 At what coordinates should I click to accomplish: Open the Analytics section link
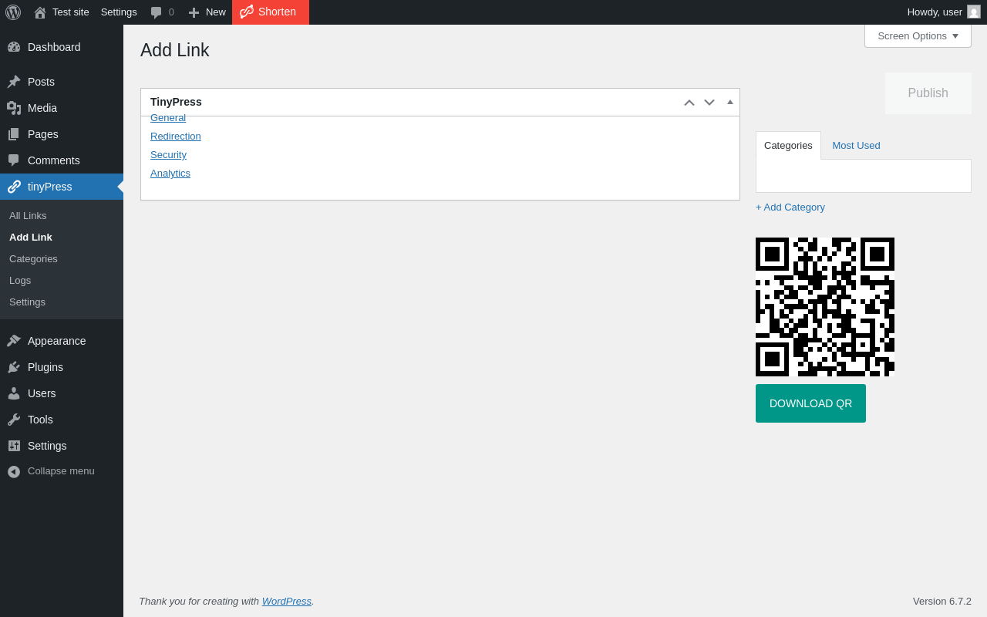click(170, 174)
